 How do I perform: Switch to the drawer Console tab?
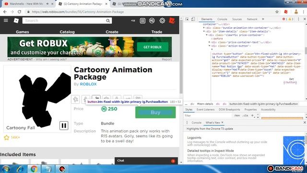pyautogui.click(x=196, y=123)
